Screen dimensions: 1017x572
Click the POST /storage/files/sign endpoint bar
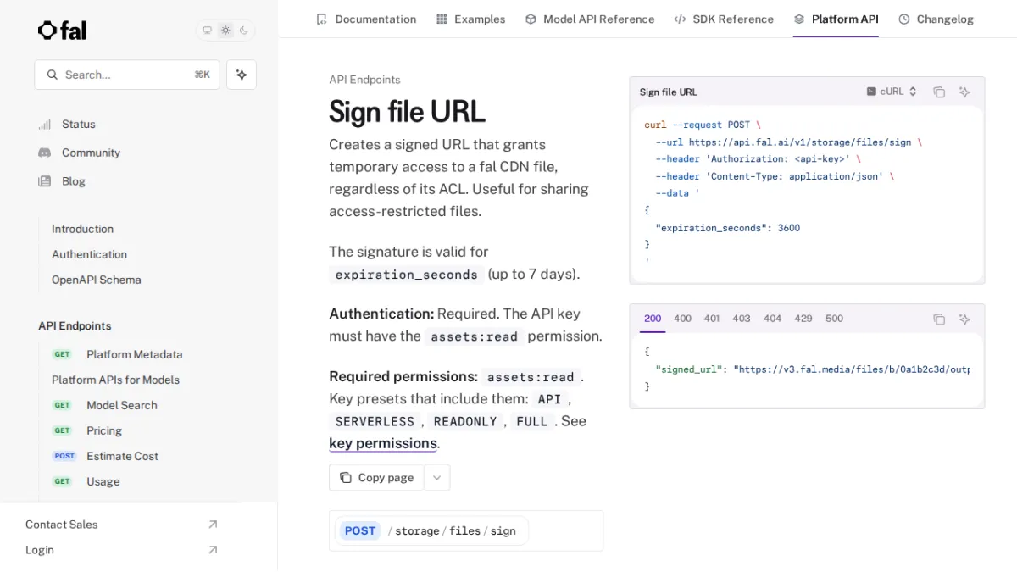coord(466,530)
